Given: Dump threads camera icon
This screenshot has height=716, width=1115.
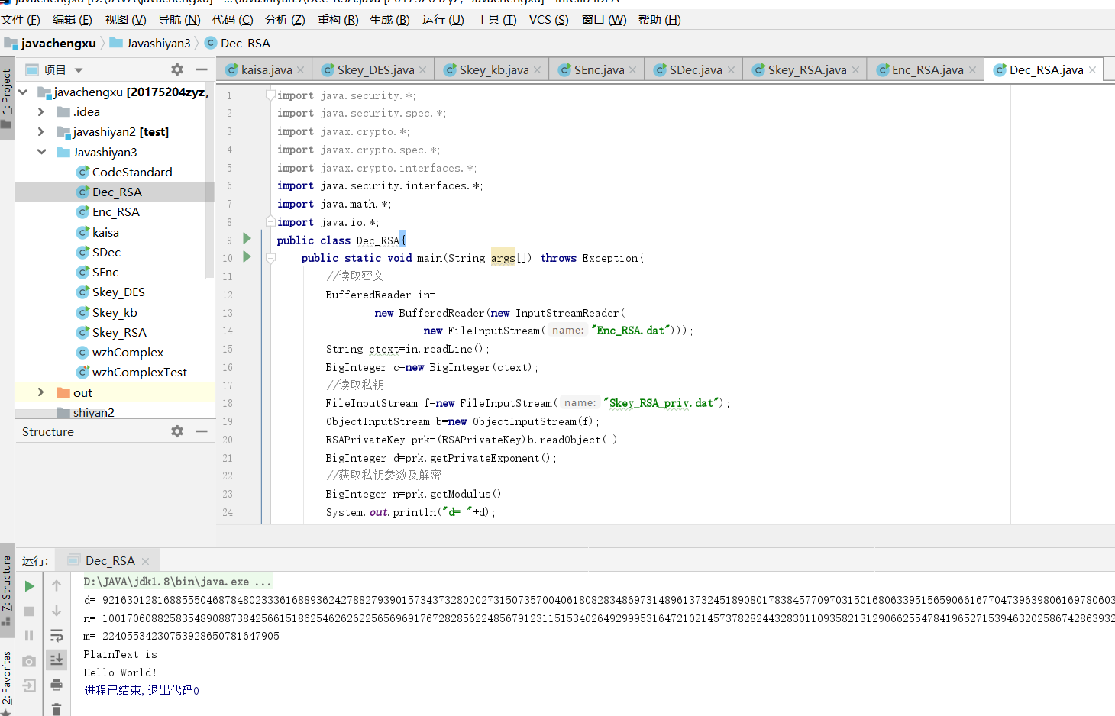Looking at the screenshot, I should point(29,660).
